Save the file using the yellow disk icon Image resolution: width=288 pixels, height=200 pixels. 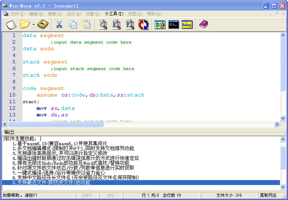click(x=42, y=24)
